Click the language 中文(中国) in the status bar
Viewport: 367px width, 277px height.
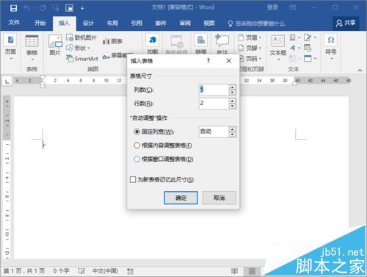(x=105, y=271)
